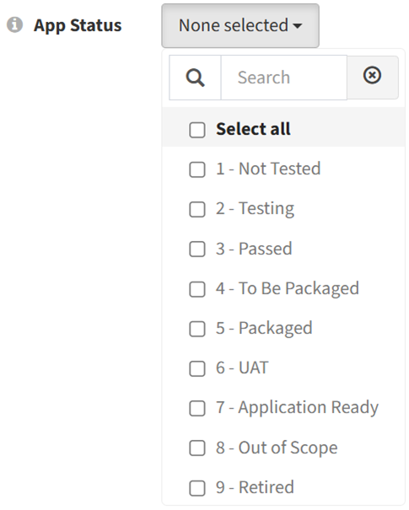Tick the 8 - Out of Scope checkbox
The height and width of the screenshot is (510, 409).
point(197,448)
